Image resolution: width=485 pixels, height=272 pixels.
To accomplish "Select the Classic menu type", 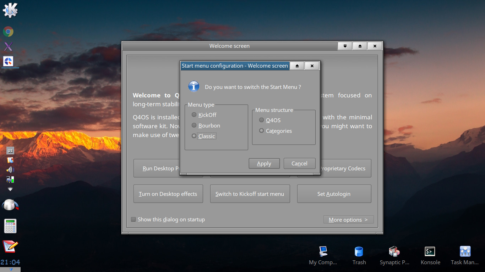I will pyautogui.click(x=203, y=136).
